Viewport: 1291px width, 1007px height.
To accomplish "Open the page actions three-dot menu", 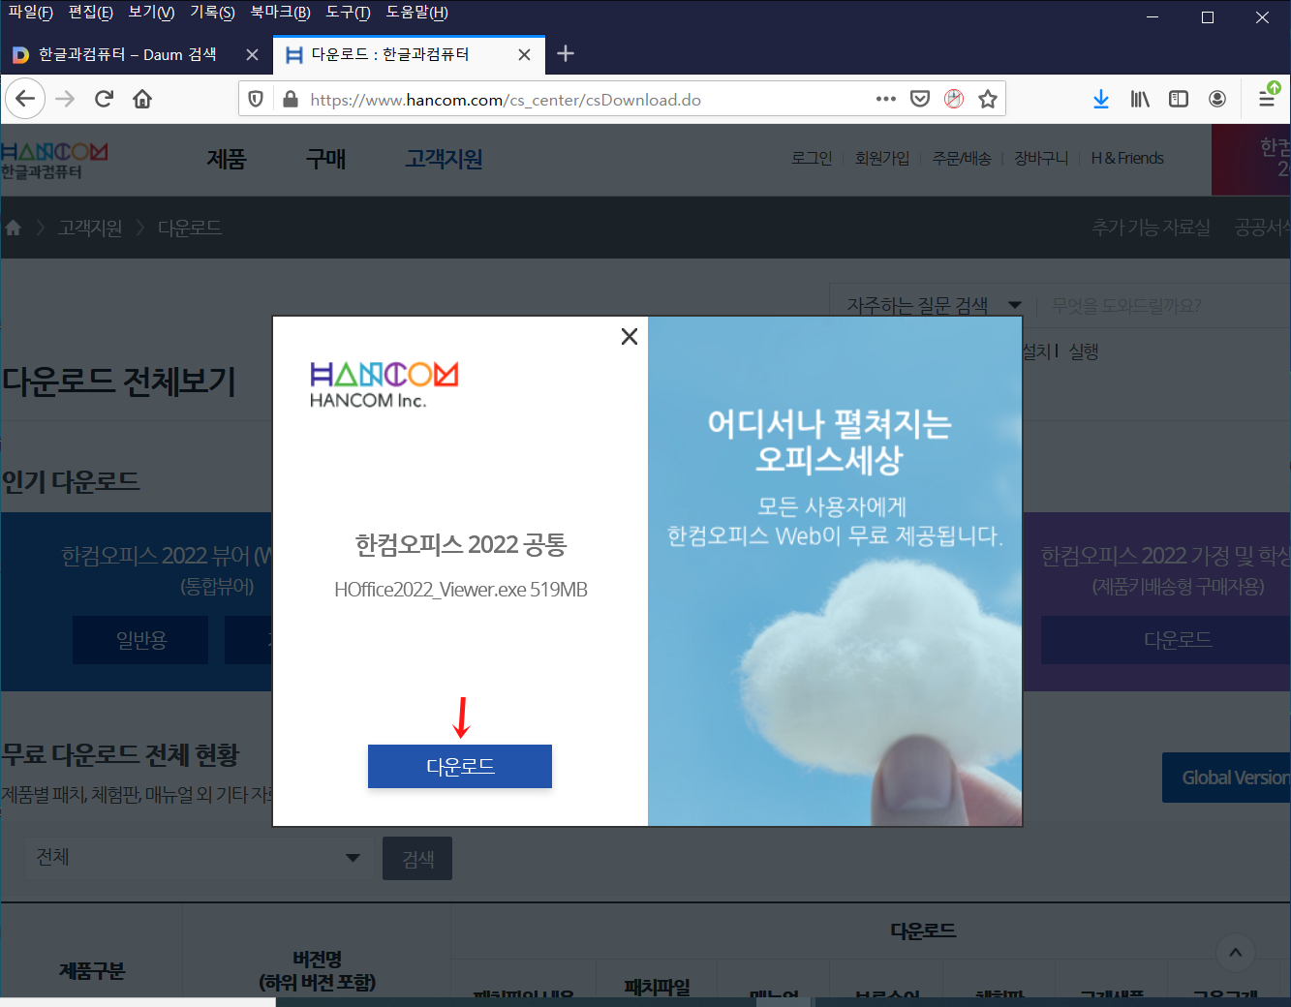I will (x=885, y=99).
